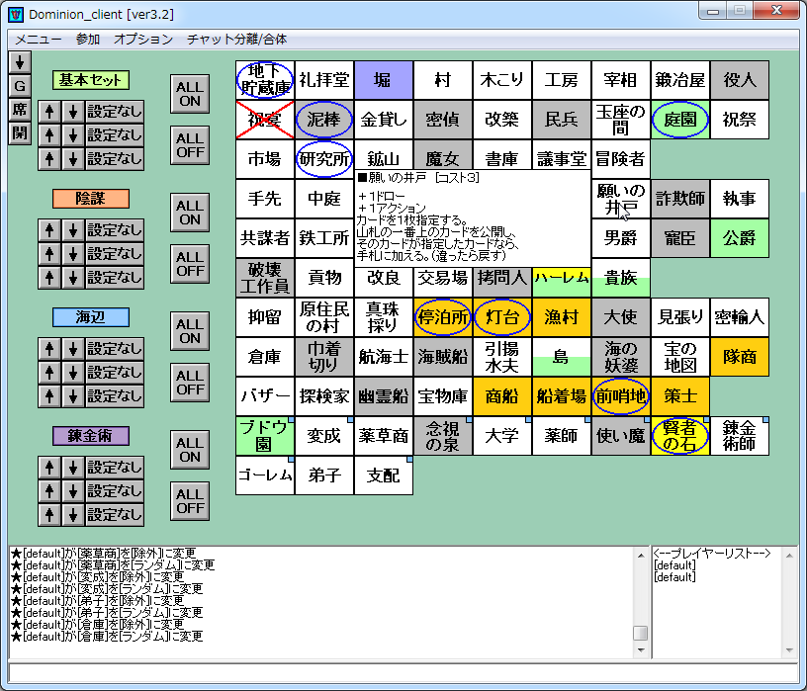Viewport: 807px width, 691px height.
Task: Select the orange 漁村 card
Action: 562,317
